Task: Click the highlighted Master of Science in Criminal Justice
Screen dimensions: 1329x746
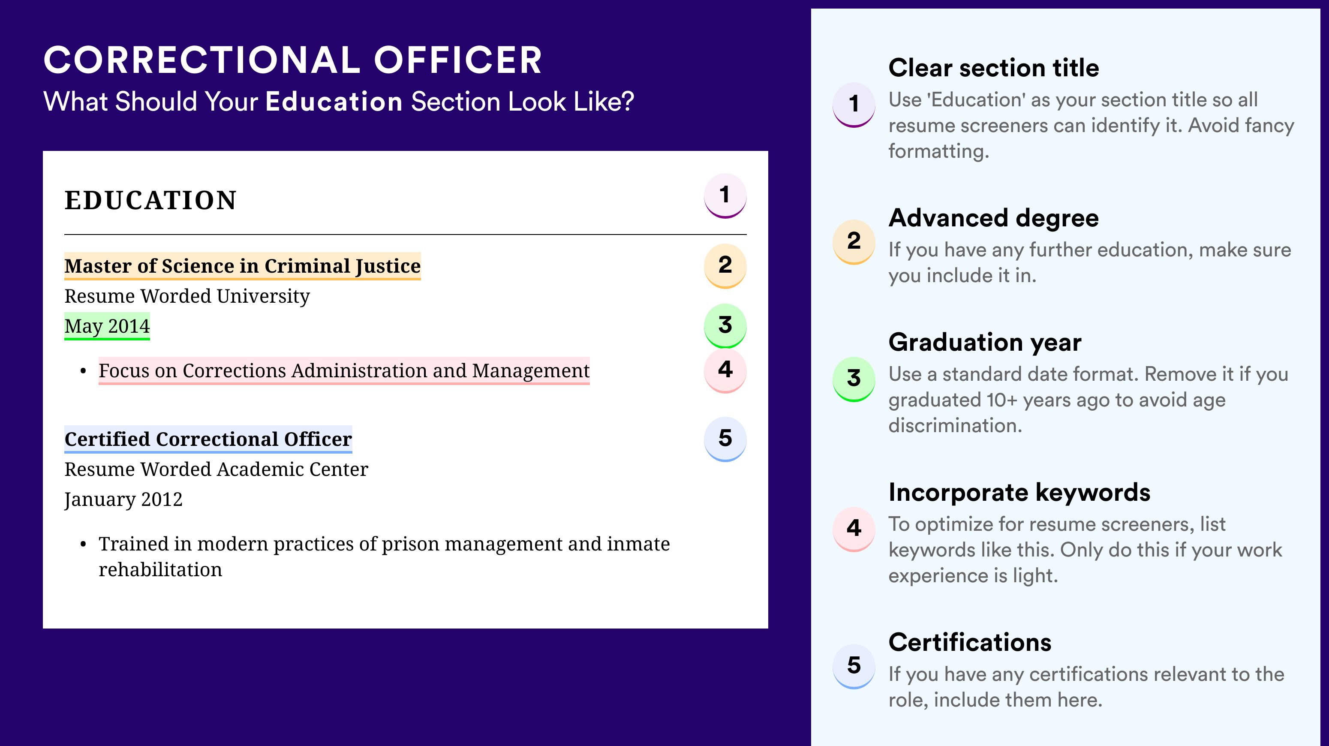Action: tap(243, 266)
